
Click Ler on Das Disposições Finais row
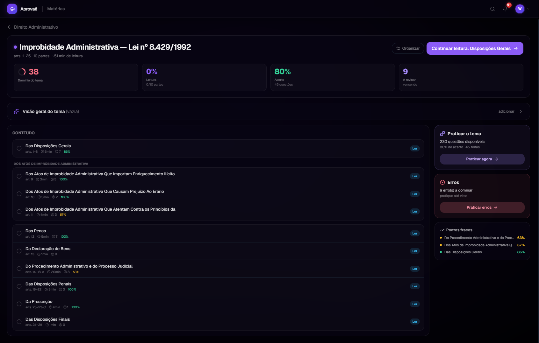(x=415, y=321)
